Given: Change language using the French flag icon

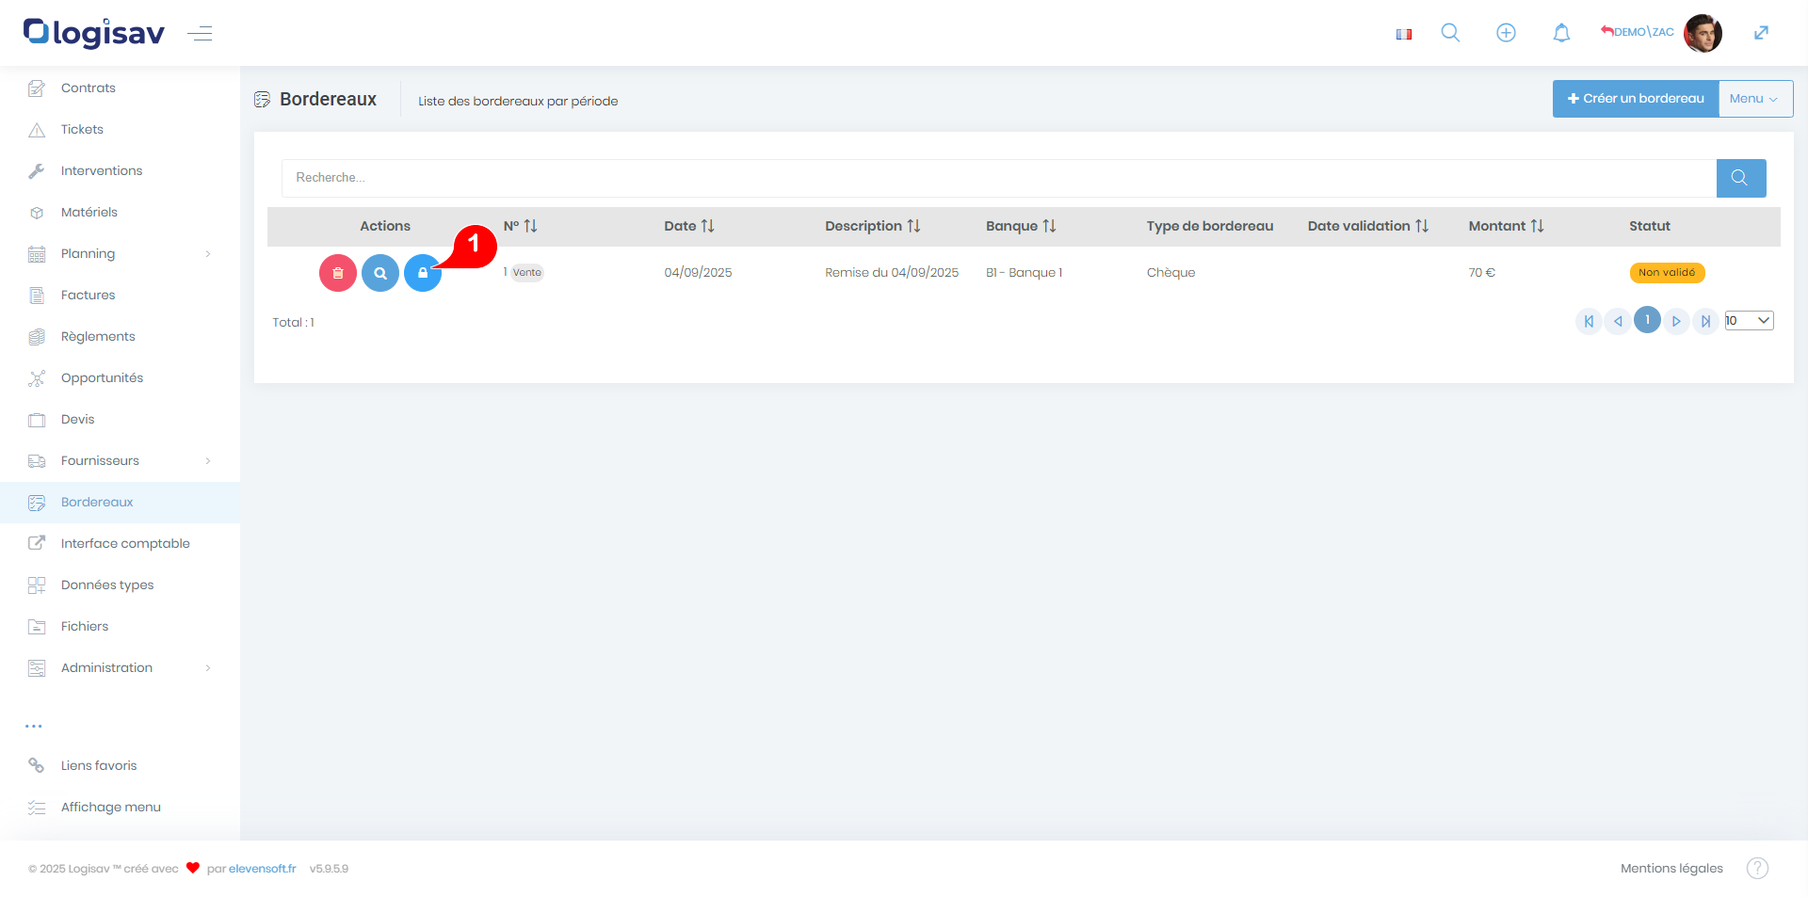Looking at the screenshot, I should 1404,34.
